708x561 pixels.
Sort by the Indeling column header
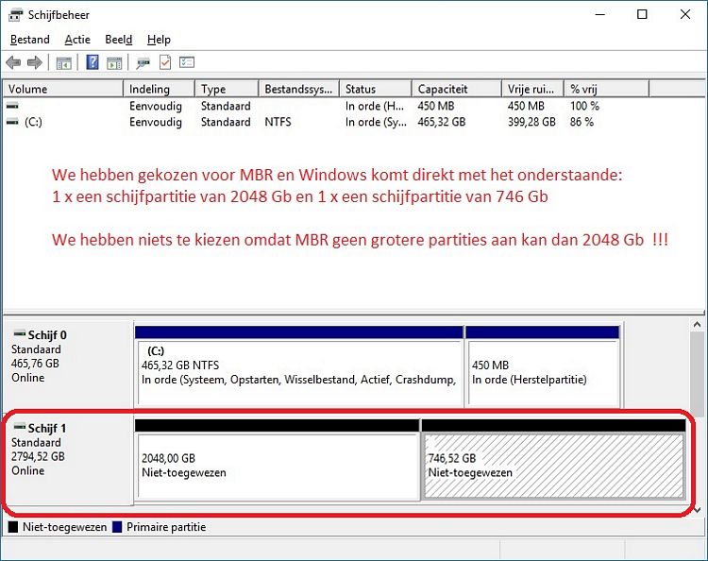160,89
